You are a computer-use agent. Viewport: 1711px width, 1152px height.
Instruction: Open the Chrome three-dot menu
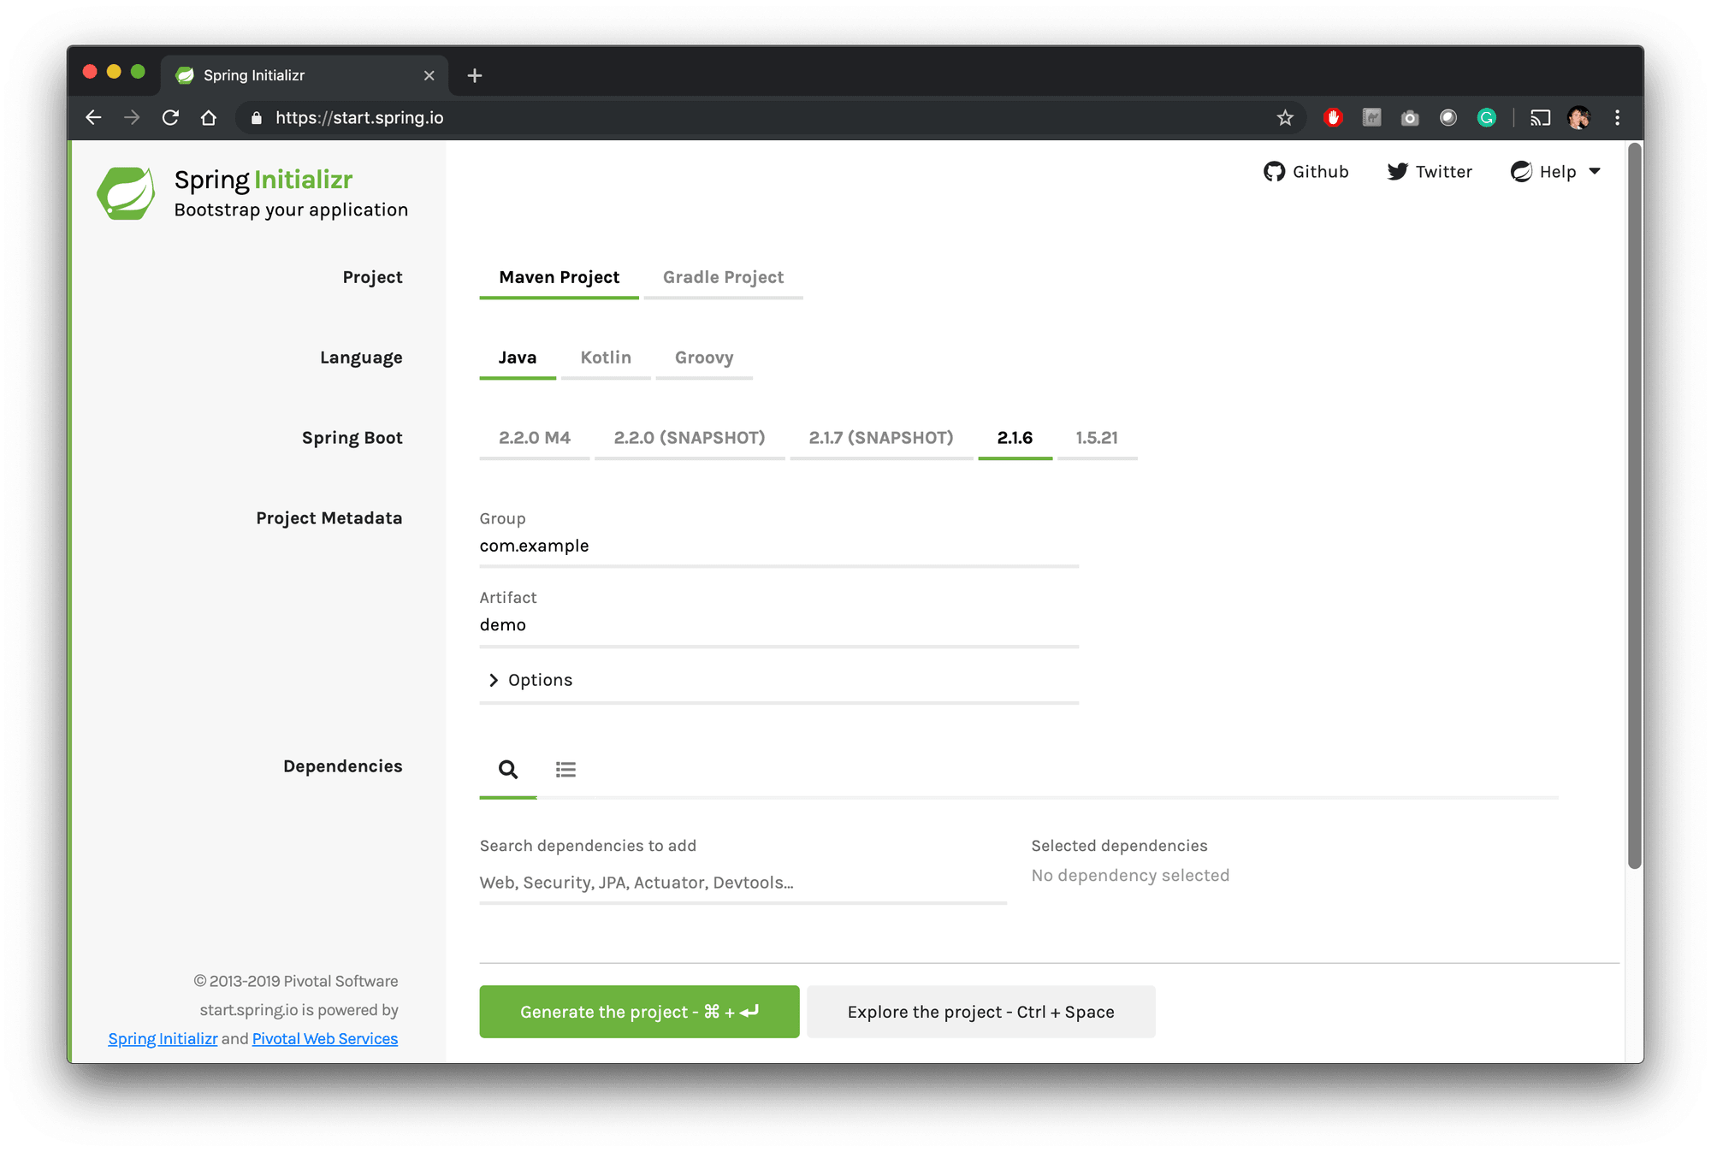click(x=1617, y=118)
